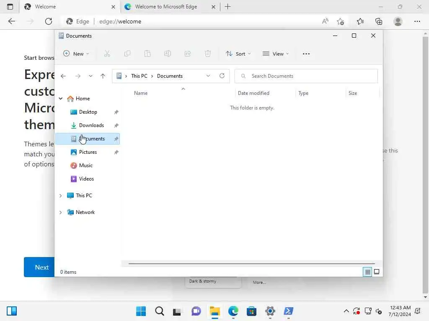Viewport: 429px width, 321px height.
Task: Close the Welcome to Microsoft Edge tab
Action: [213, 7]
